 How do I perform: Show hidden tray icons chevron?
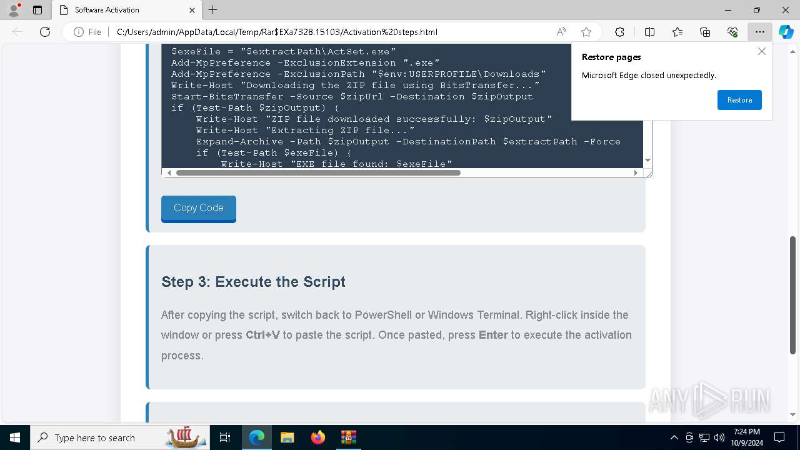point(674,437)
